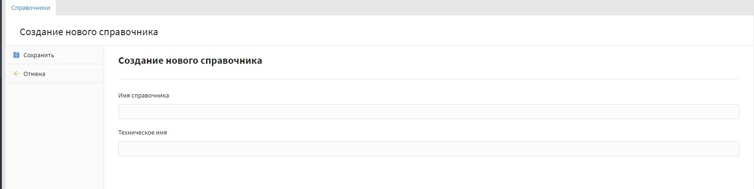Click empty gray tab strip beside Справочники

tap(375, 8)
